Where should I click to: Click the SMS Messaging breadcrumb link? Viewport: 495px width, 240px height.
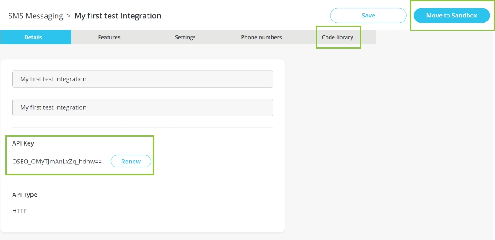coord(35,16)
